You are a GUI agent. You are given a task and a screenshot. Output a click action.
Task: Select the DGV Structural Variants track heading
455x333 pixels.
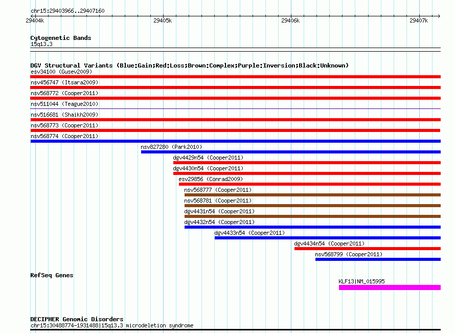190,65
